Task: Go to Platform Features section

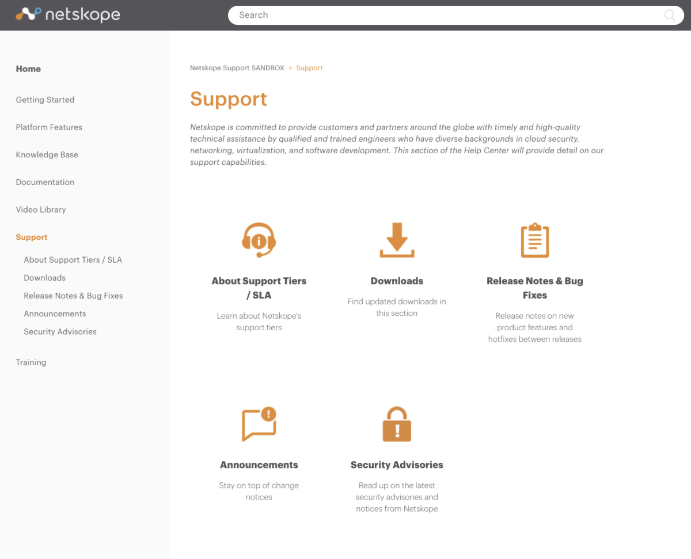Action: pyautogui.click(x=49, y=127)
